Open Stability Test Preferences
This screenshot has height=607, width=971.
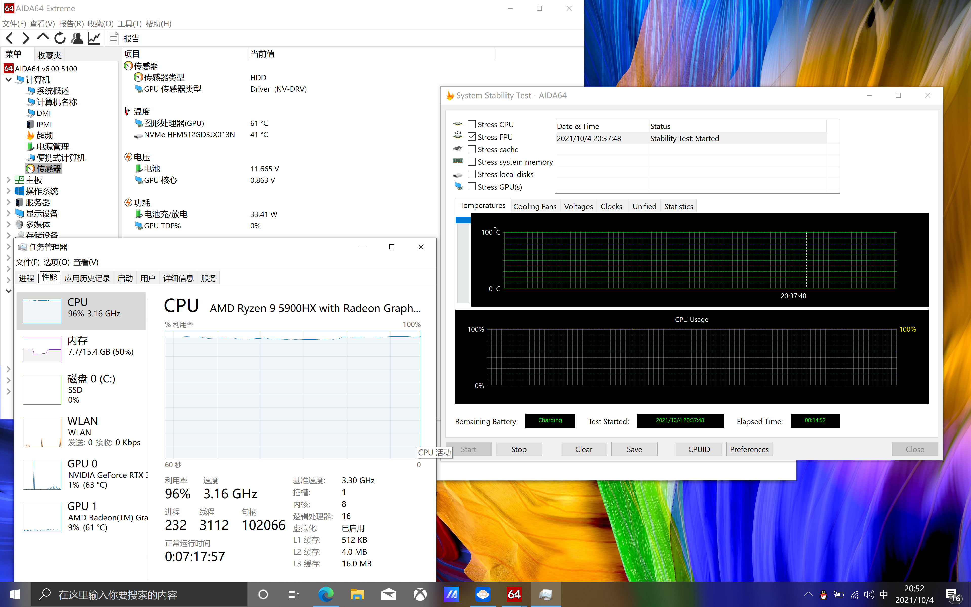[x=749, y=449]
